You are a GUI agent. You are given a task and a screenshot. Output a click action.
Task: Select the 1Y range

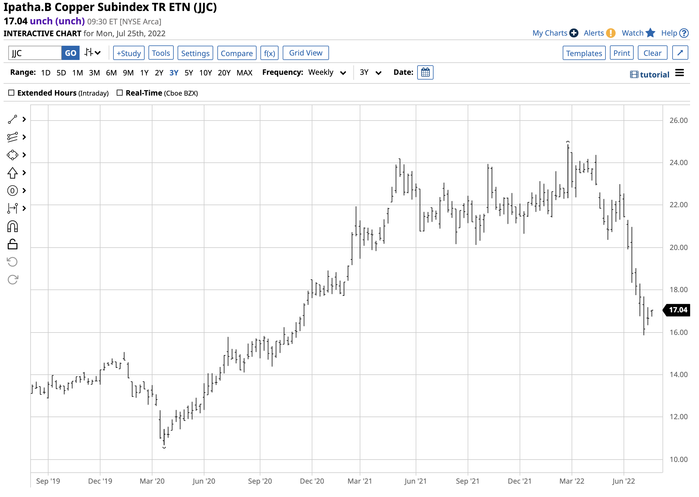click(x=144, y=73)
